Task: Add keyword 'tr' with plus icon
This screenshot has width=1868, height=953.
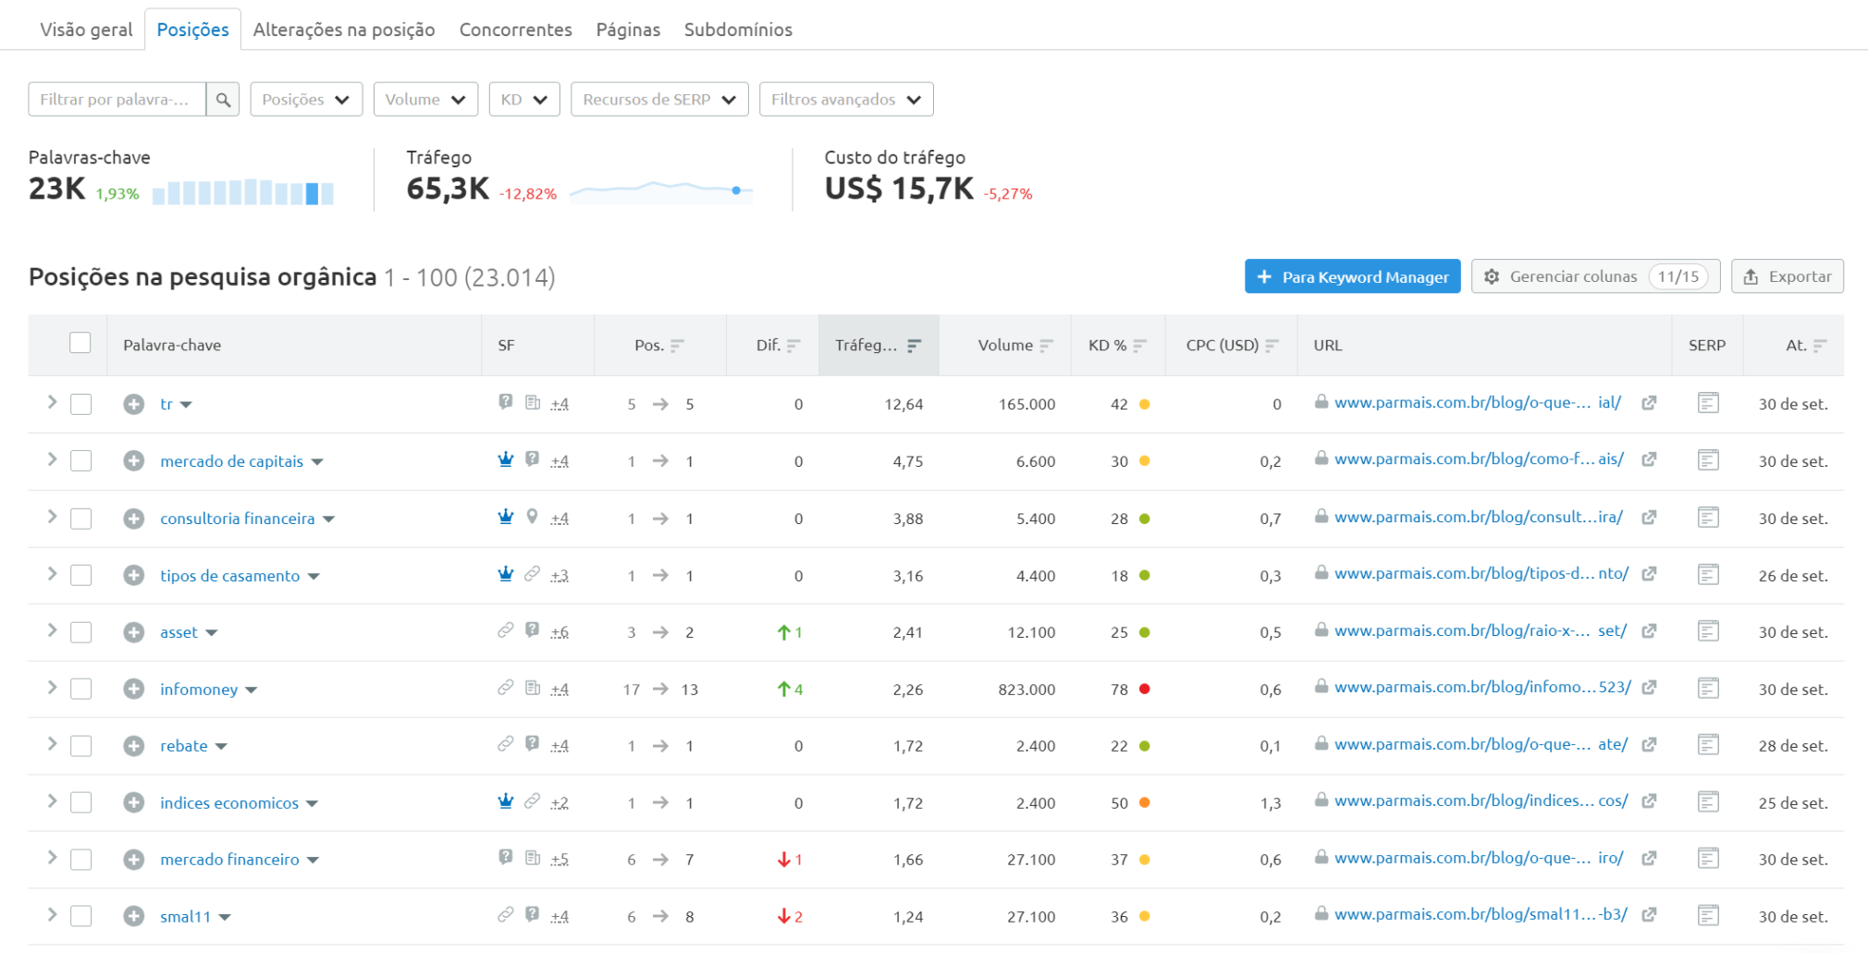Action: click(134, 404)
